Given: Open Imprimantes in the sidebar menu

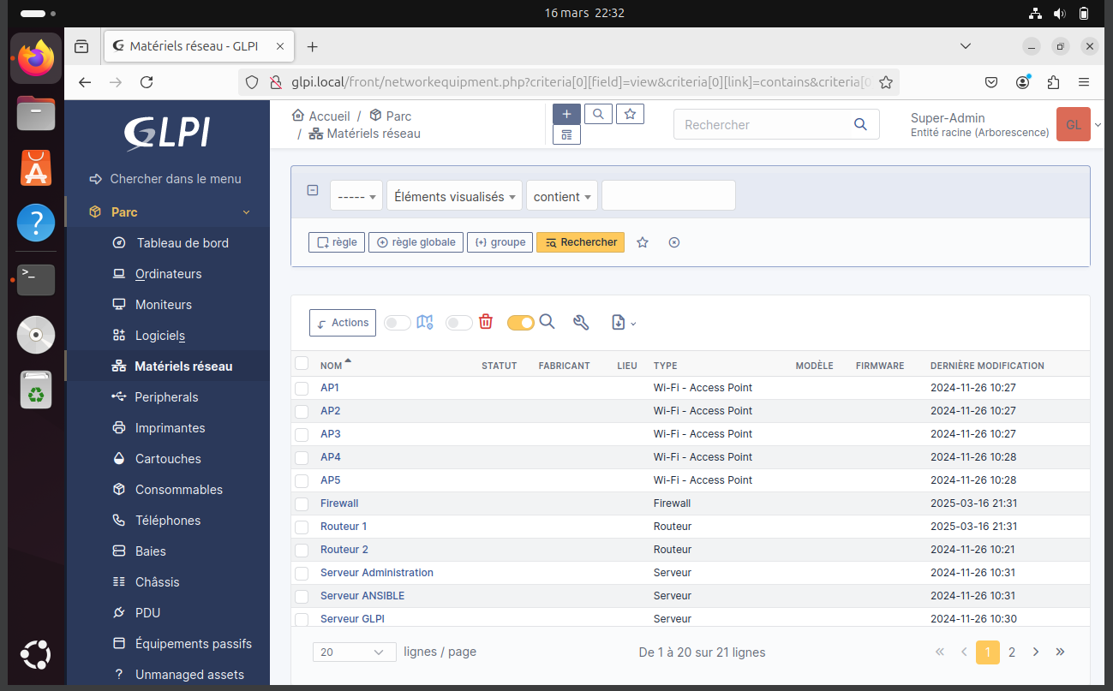Looking at the screenshot, I should point(170,428).
